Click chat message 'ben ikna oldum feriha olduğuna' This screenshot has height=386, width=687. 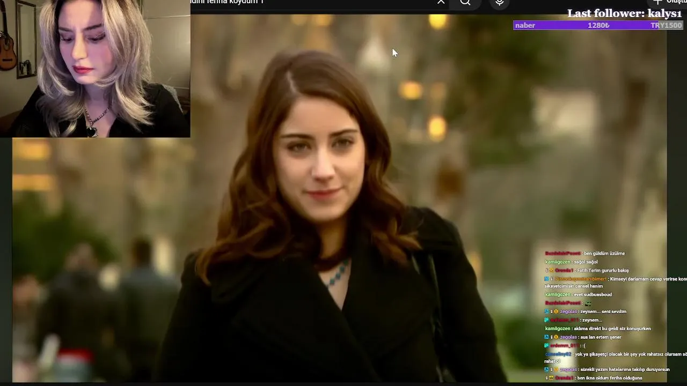pyautogui.click(x=609, y=378)
